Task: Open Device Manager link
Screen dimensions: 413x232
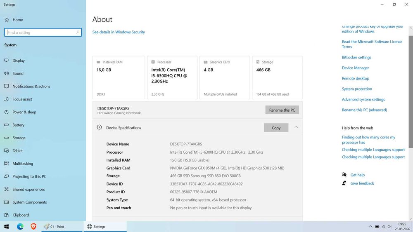Action: (x=355, y=68)
